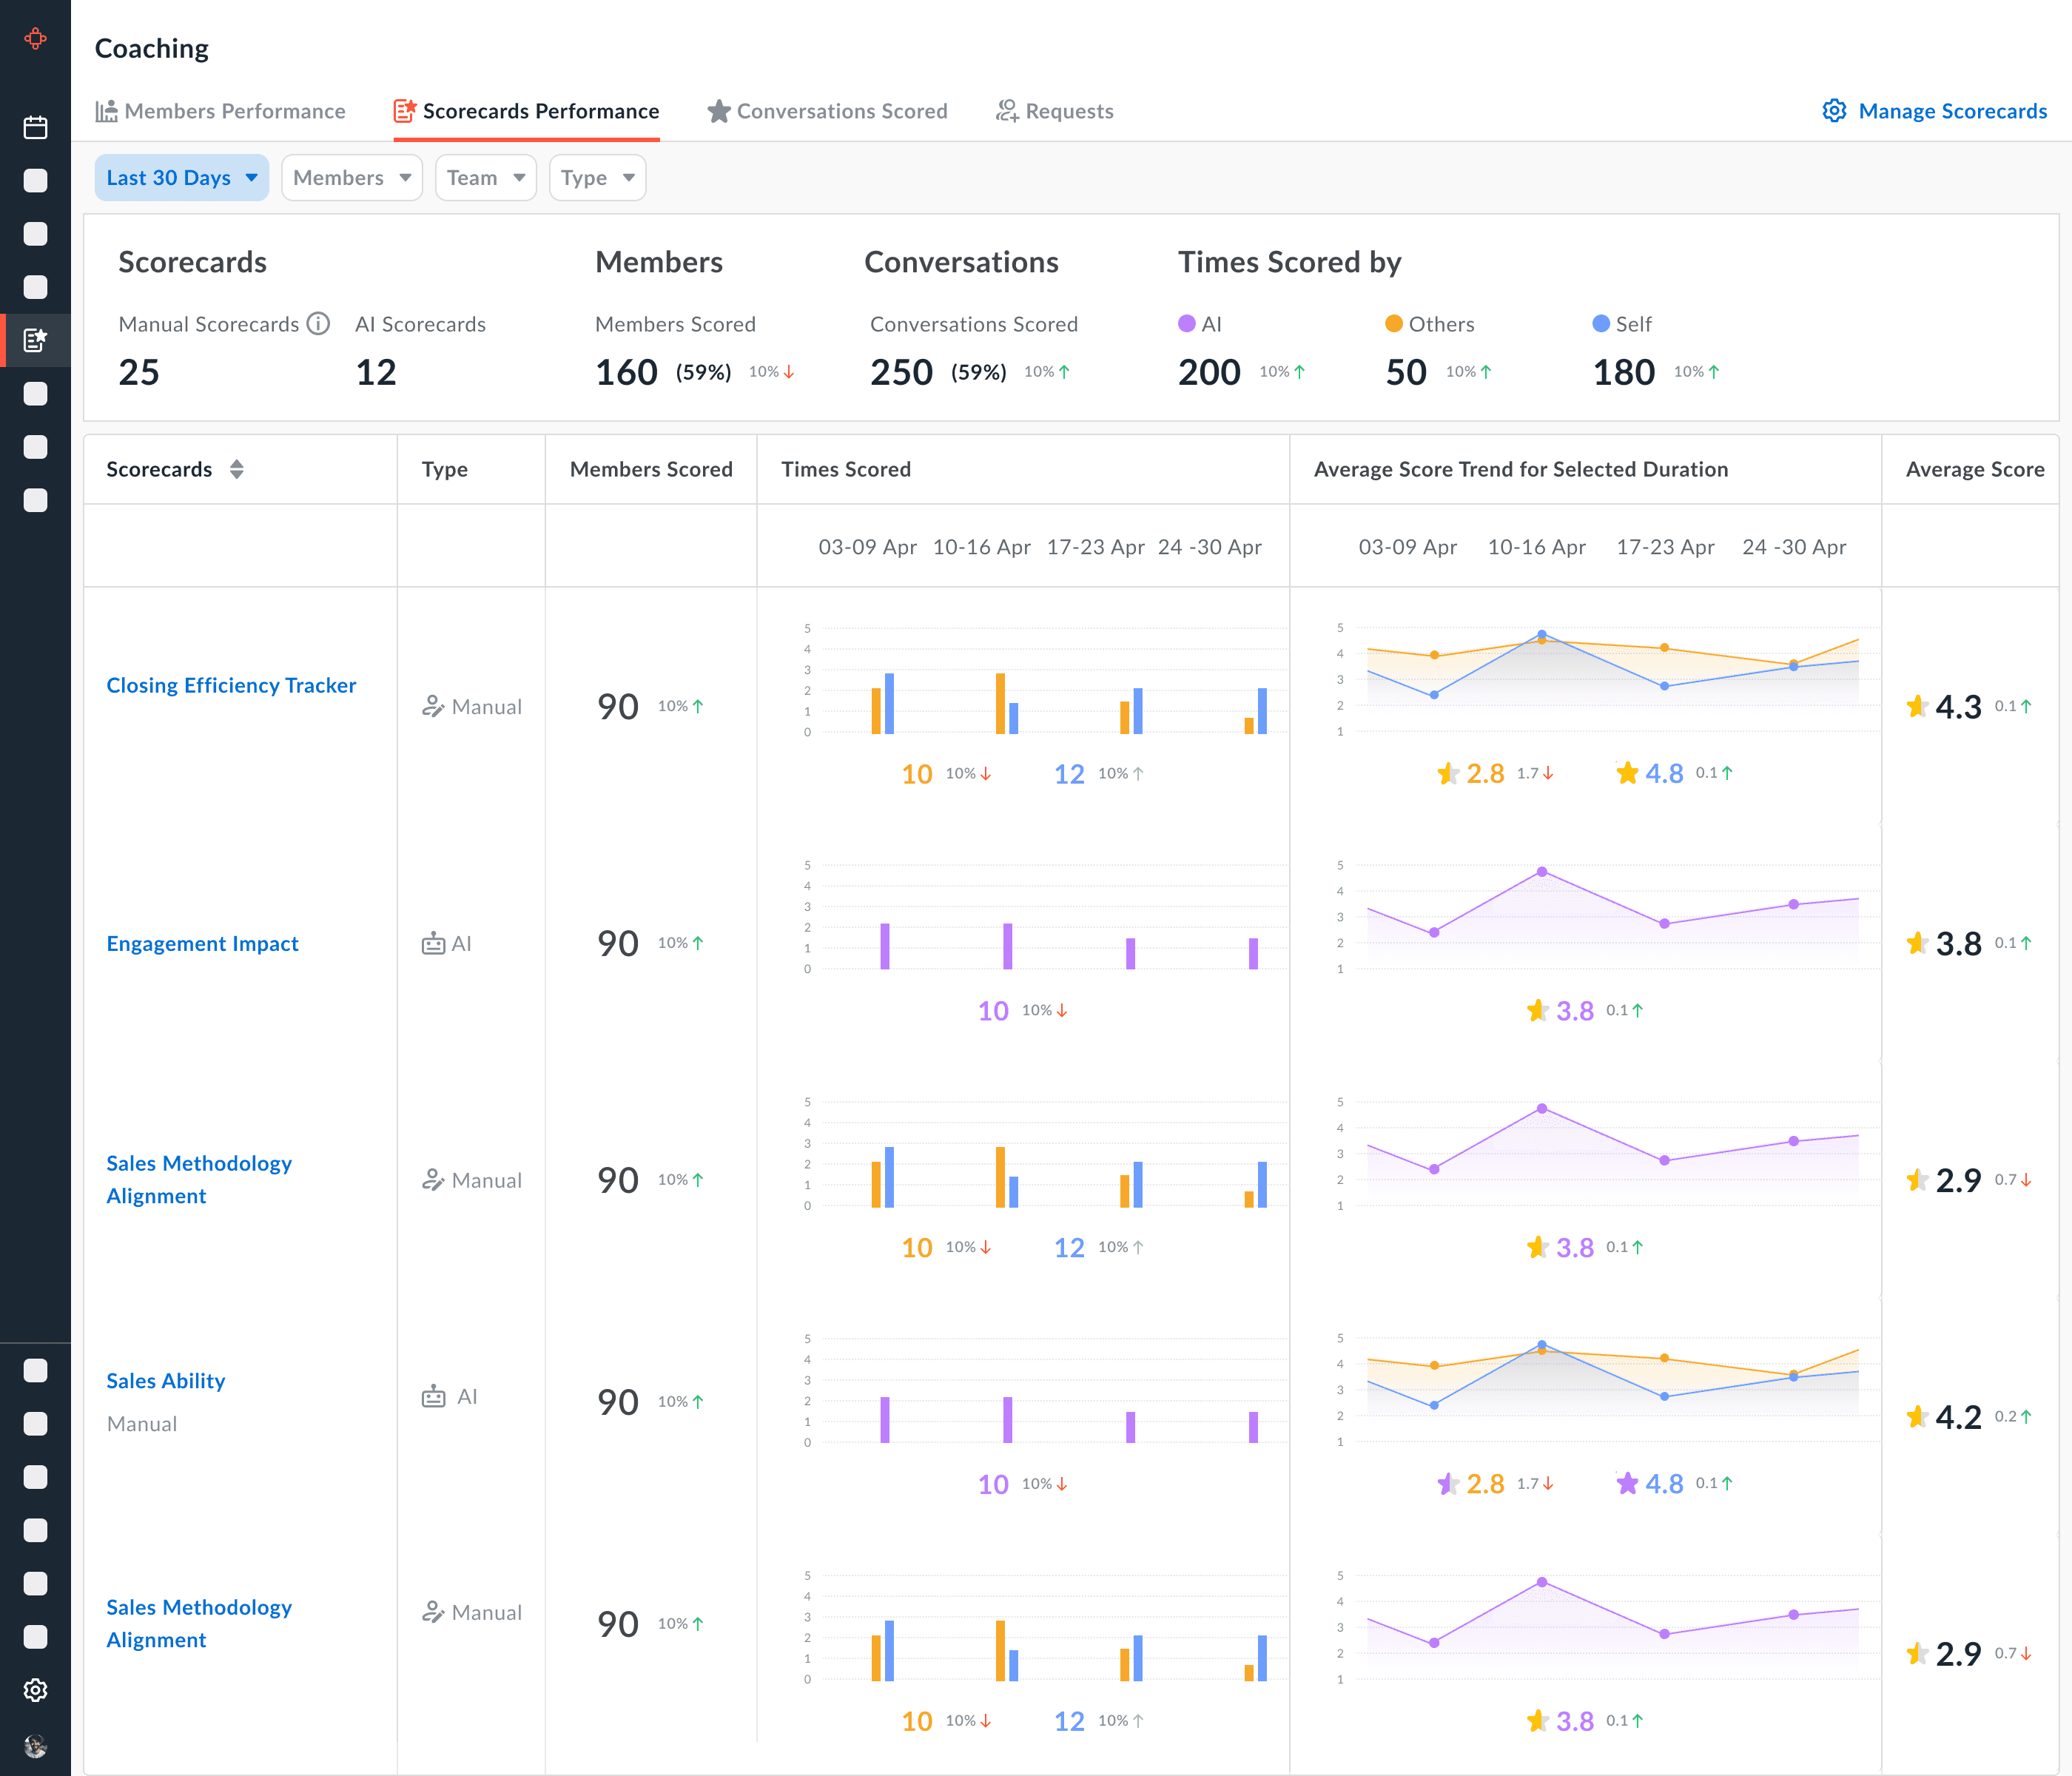
Task: Click the Manage Scorecards gear icon
Action: pos(1834,111)
